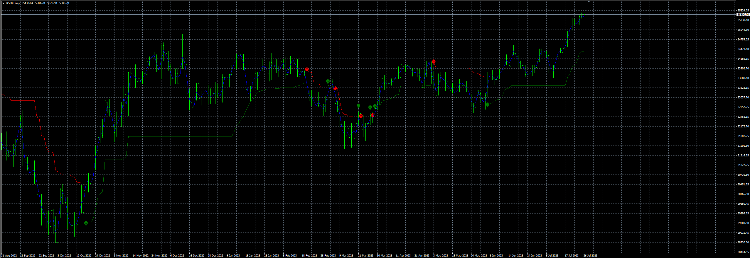750x258 pixels.
Task: Click the 32458.15 price scale label
Action: [x=743, y=117]
